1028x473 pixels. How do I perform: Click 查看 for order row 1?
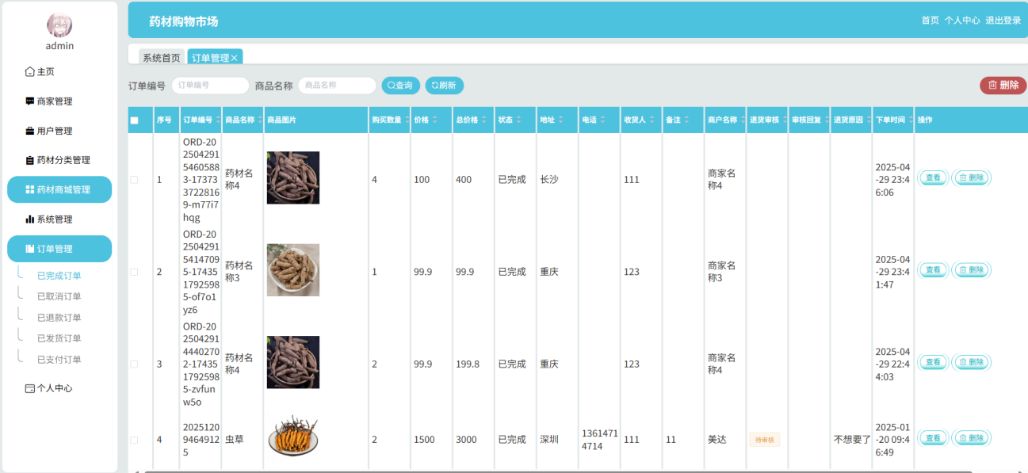click(933, 178)
